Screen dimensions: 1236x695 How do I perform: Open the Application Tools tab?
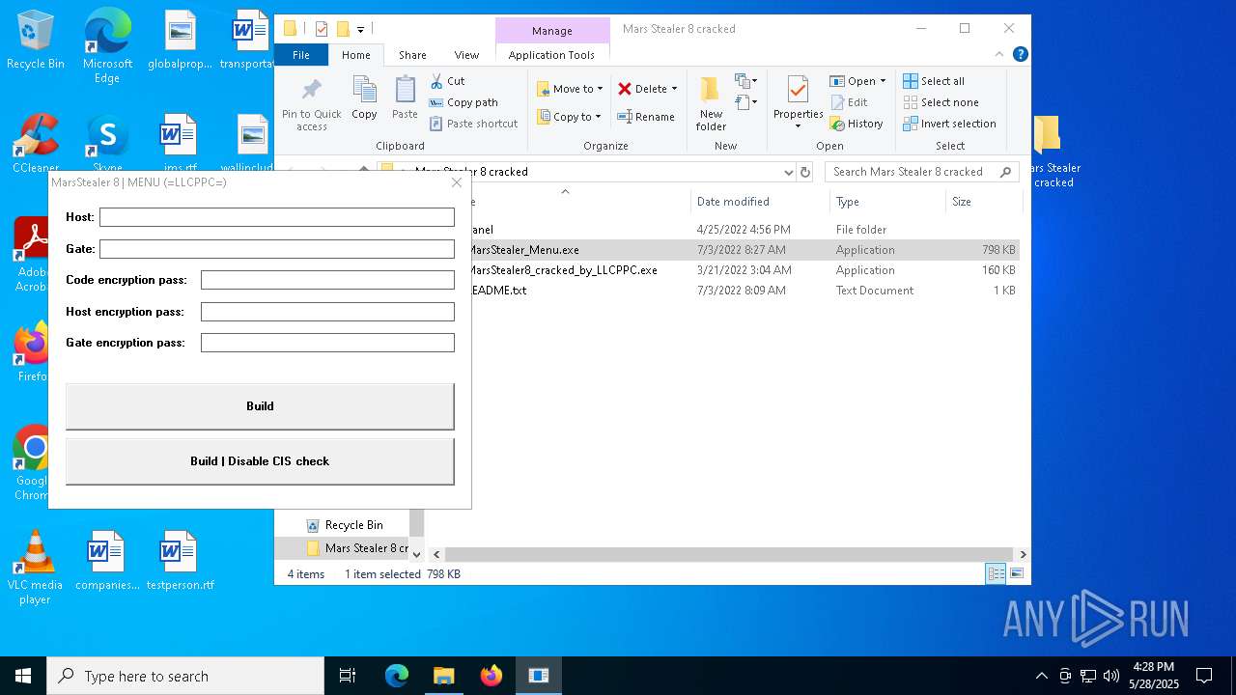(551, 55)
